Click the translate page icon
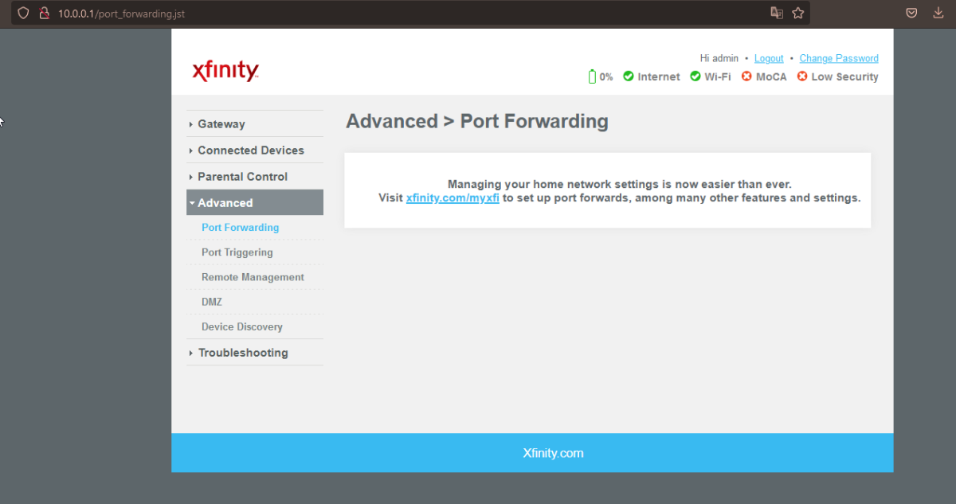 click(777, 14)
